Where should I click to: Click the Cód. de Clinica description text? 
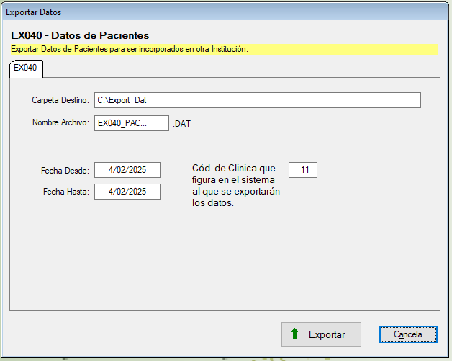tap(235, 185)
